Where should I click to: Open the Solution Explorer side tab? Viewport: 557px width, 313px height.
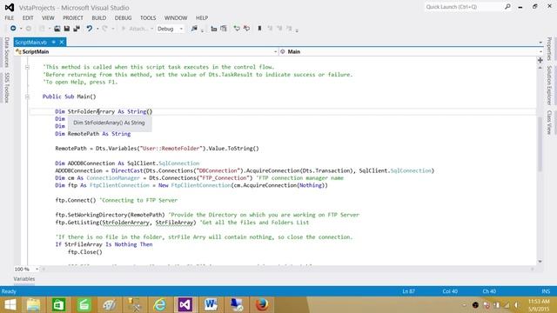[x=549, y=85]
